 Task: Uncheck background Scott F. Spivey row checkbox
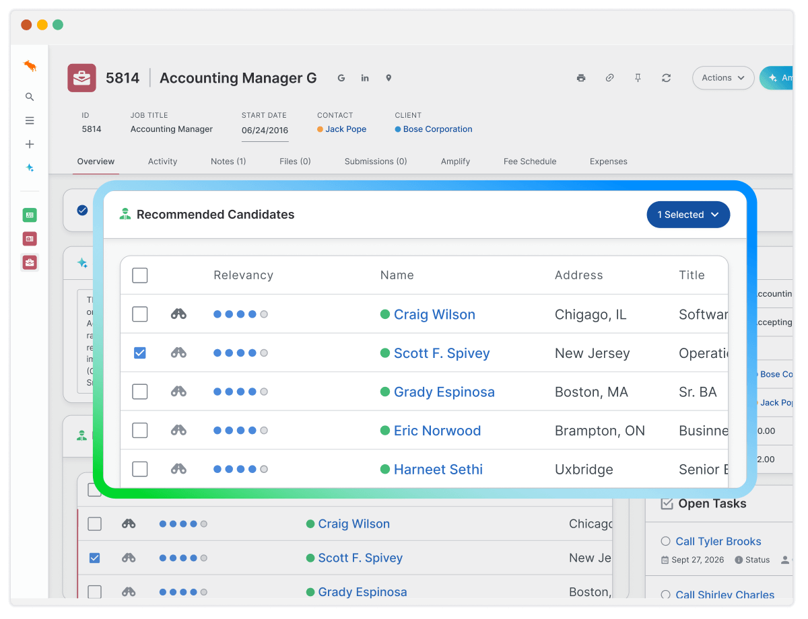[x=95, y=558]
